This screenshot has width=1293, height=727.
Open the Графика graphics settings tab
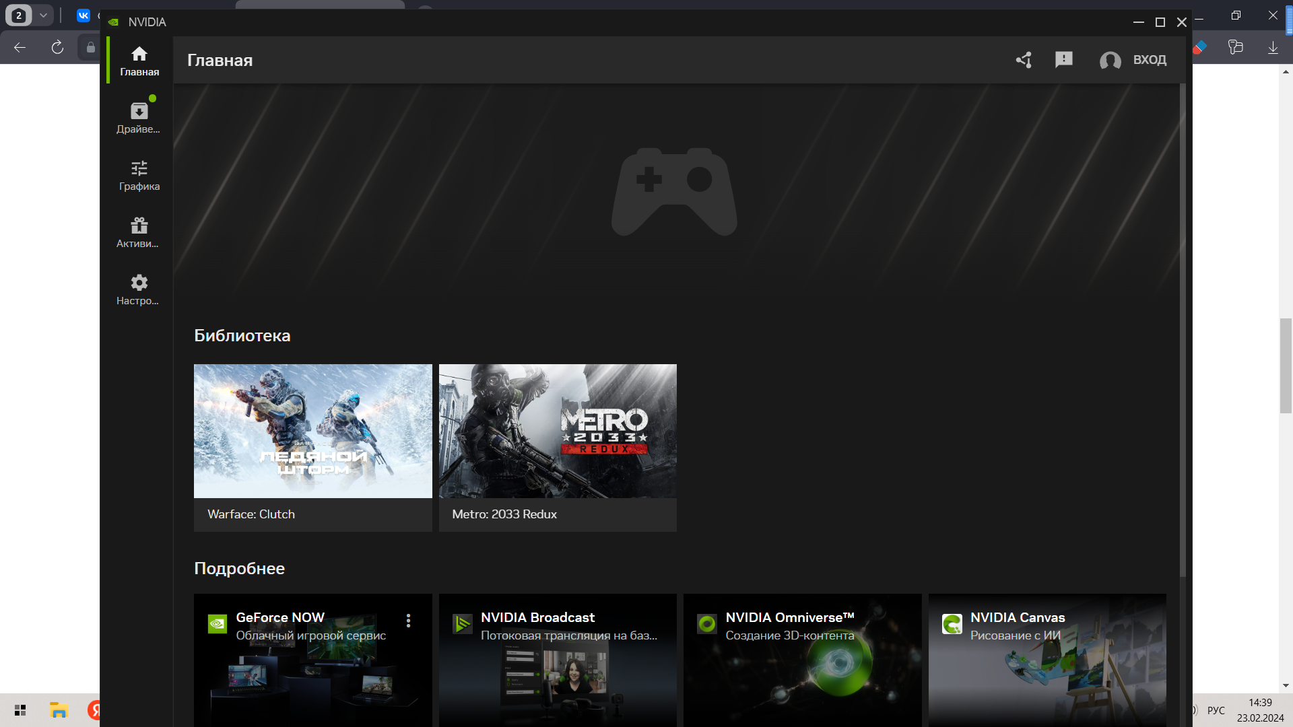click(139, 175)
